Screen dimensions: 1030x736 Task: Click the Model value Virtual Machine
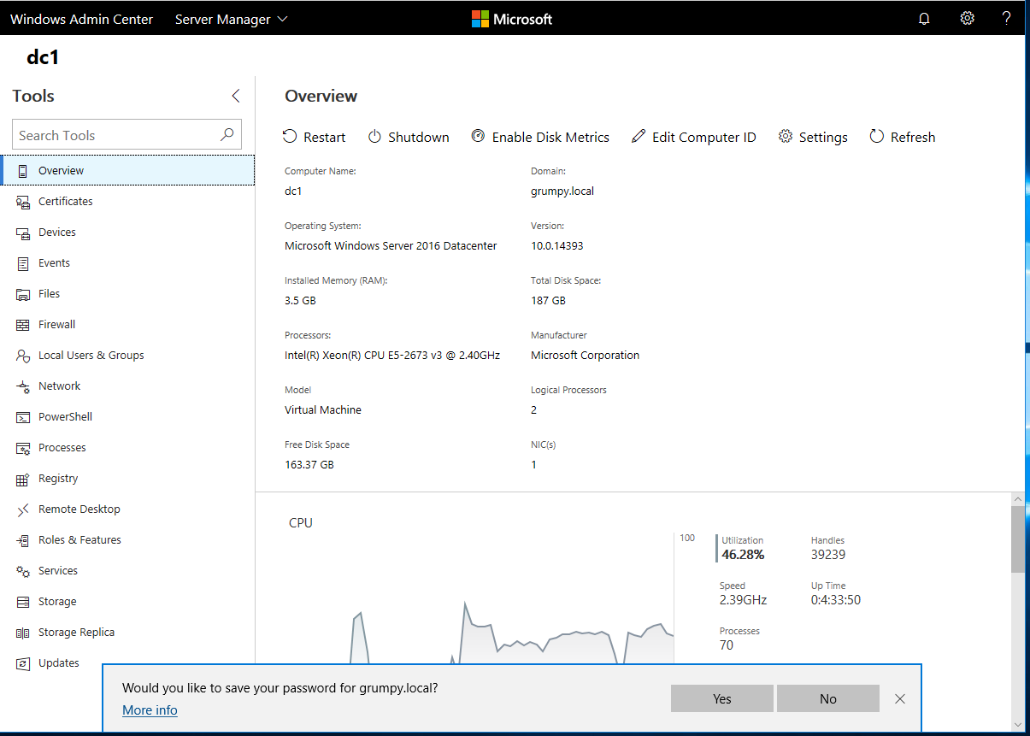[323, 410]
